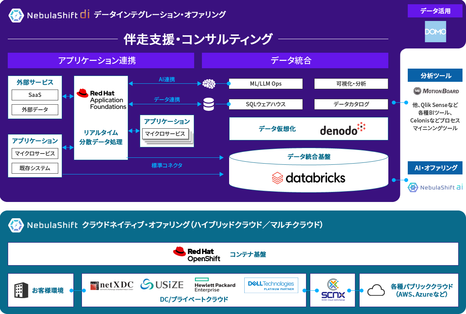Click the Hewlett Packard Enterprise logo
This screenshot has height=314, width=466.
(x=215, y=285)
